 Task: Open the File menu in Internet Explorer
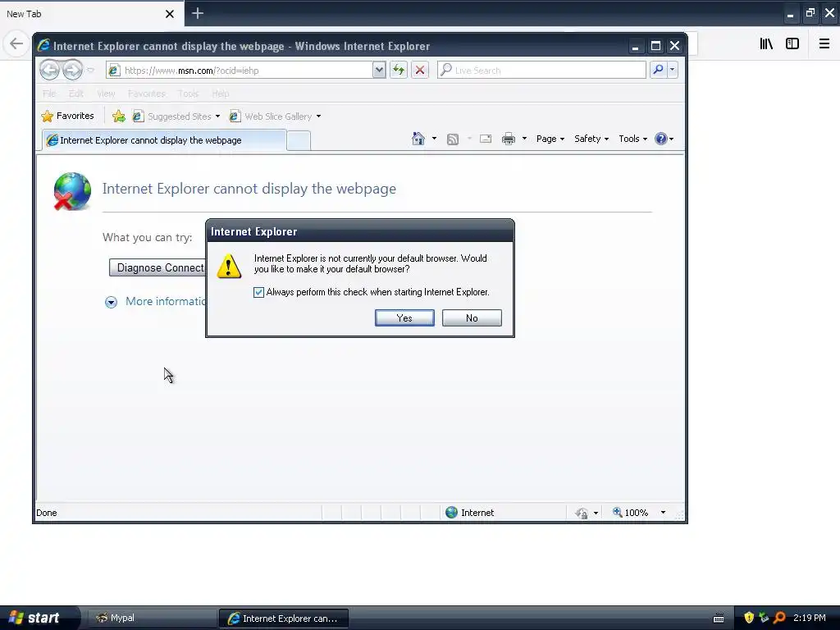click(x=49, y=94)
